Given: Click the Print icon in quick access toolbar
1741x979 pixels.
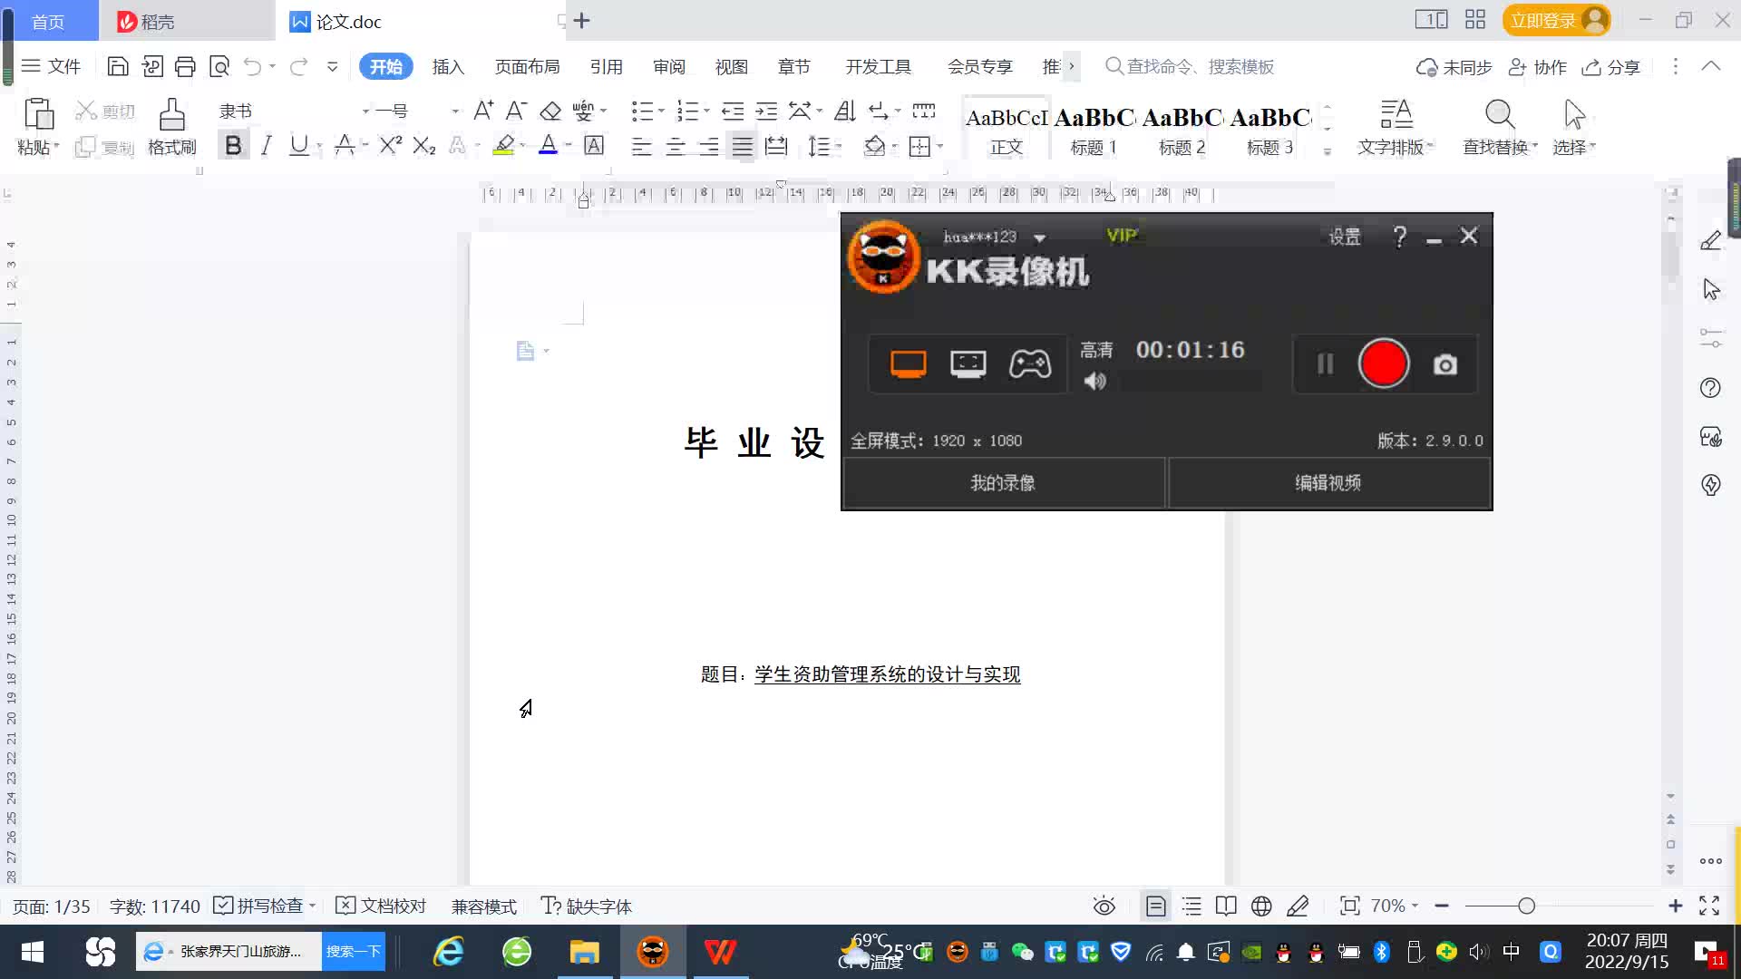Looking at the screenshot, I should 185,66.
